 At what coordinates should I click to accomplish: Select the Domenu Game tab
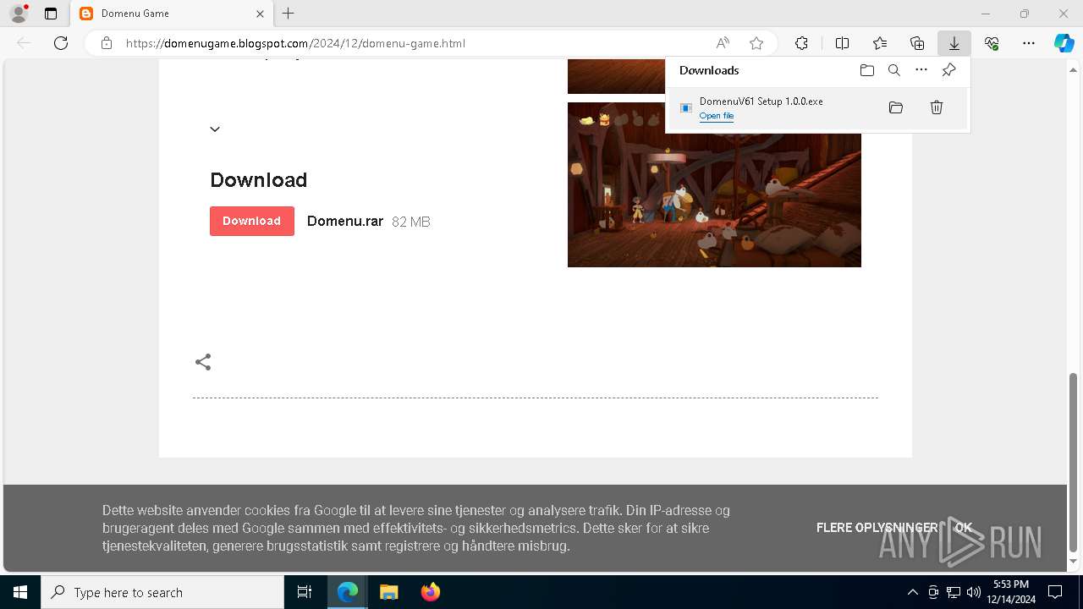[x=171, y=14]
